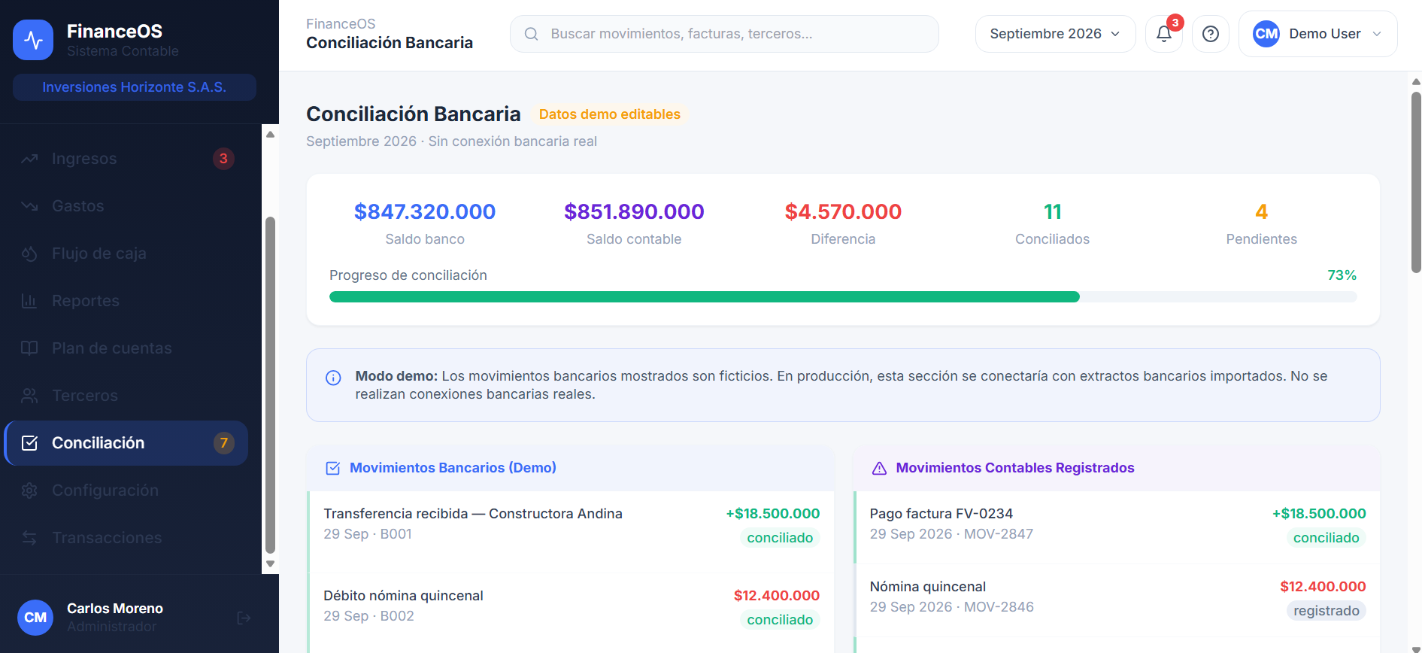Click the sidebar navigation scrollbar thumb
The image size is (1422, 653).
(270, 385)
